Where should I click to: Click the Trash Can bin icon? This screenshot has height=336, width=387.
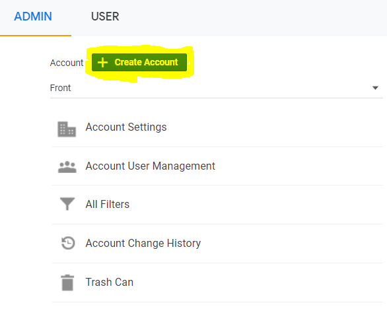(x=67, y=283)
